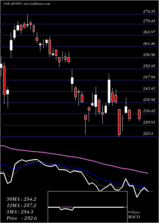Click the Price : 232.6 value
Image resolution: width=159 pixels, height=223 pixels.
click(22, 218)
